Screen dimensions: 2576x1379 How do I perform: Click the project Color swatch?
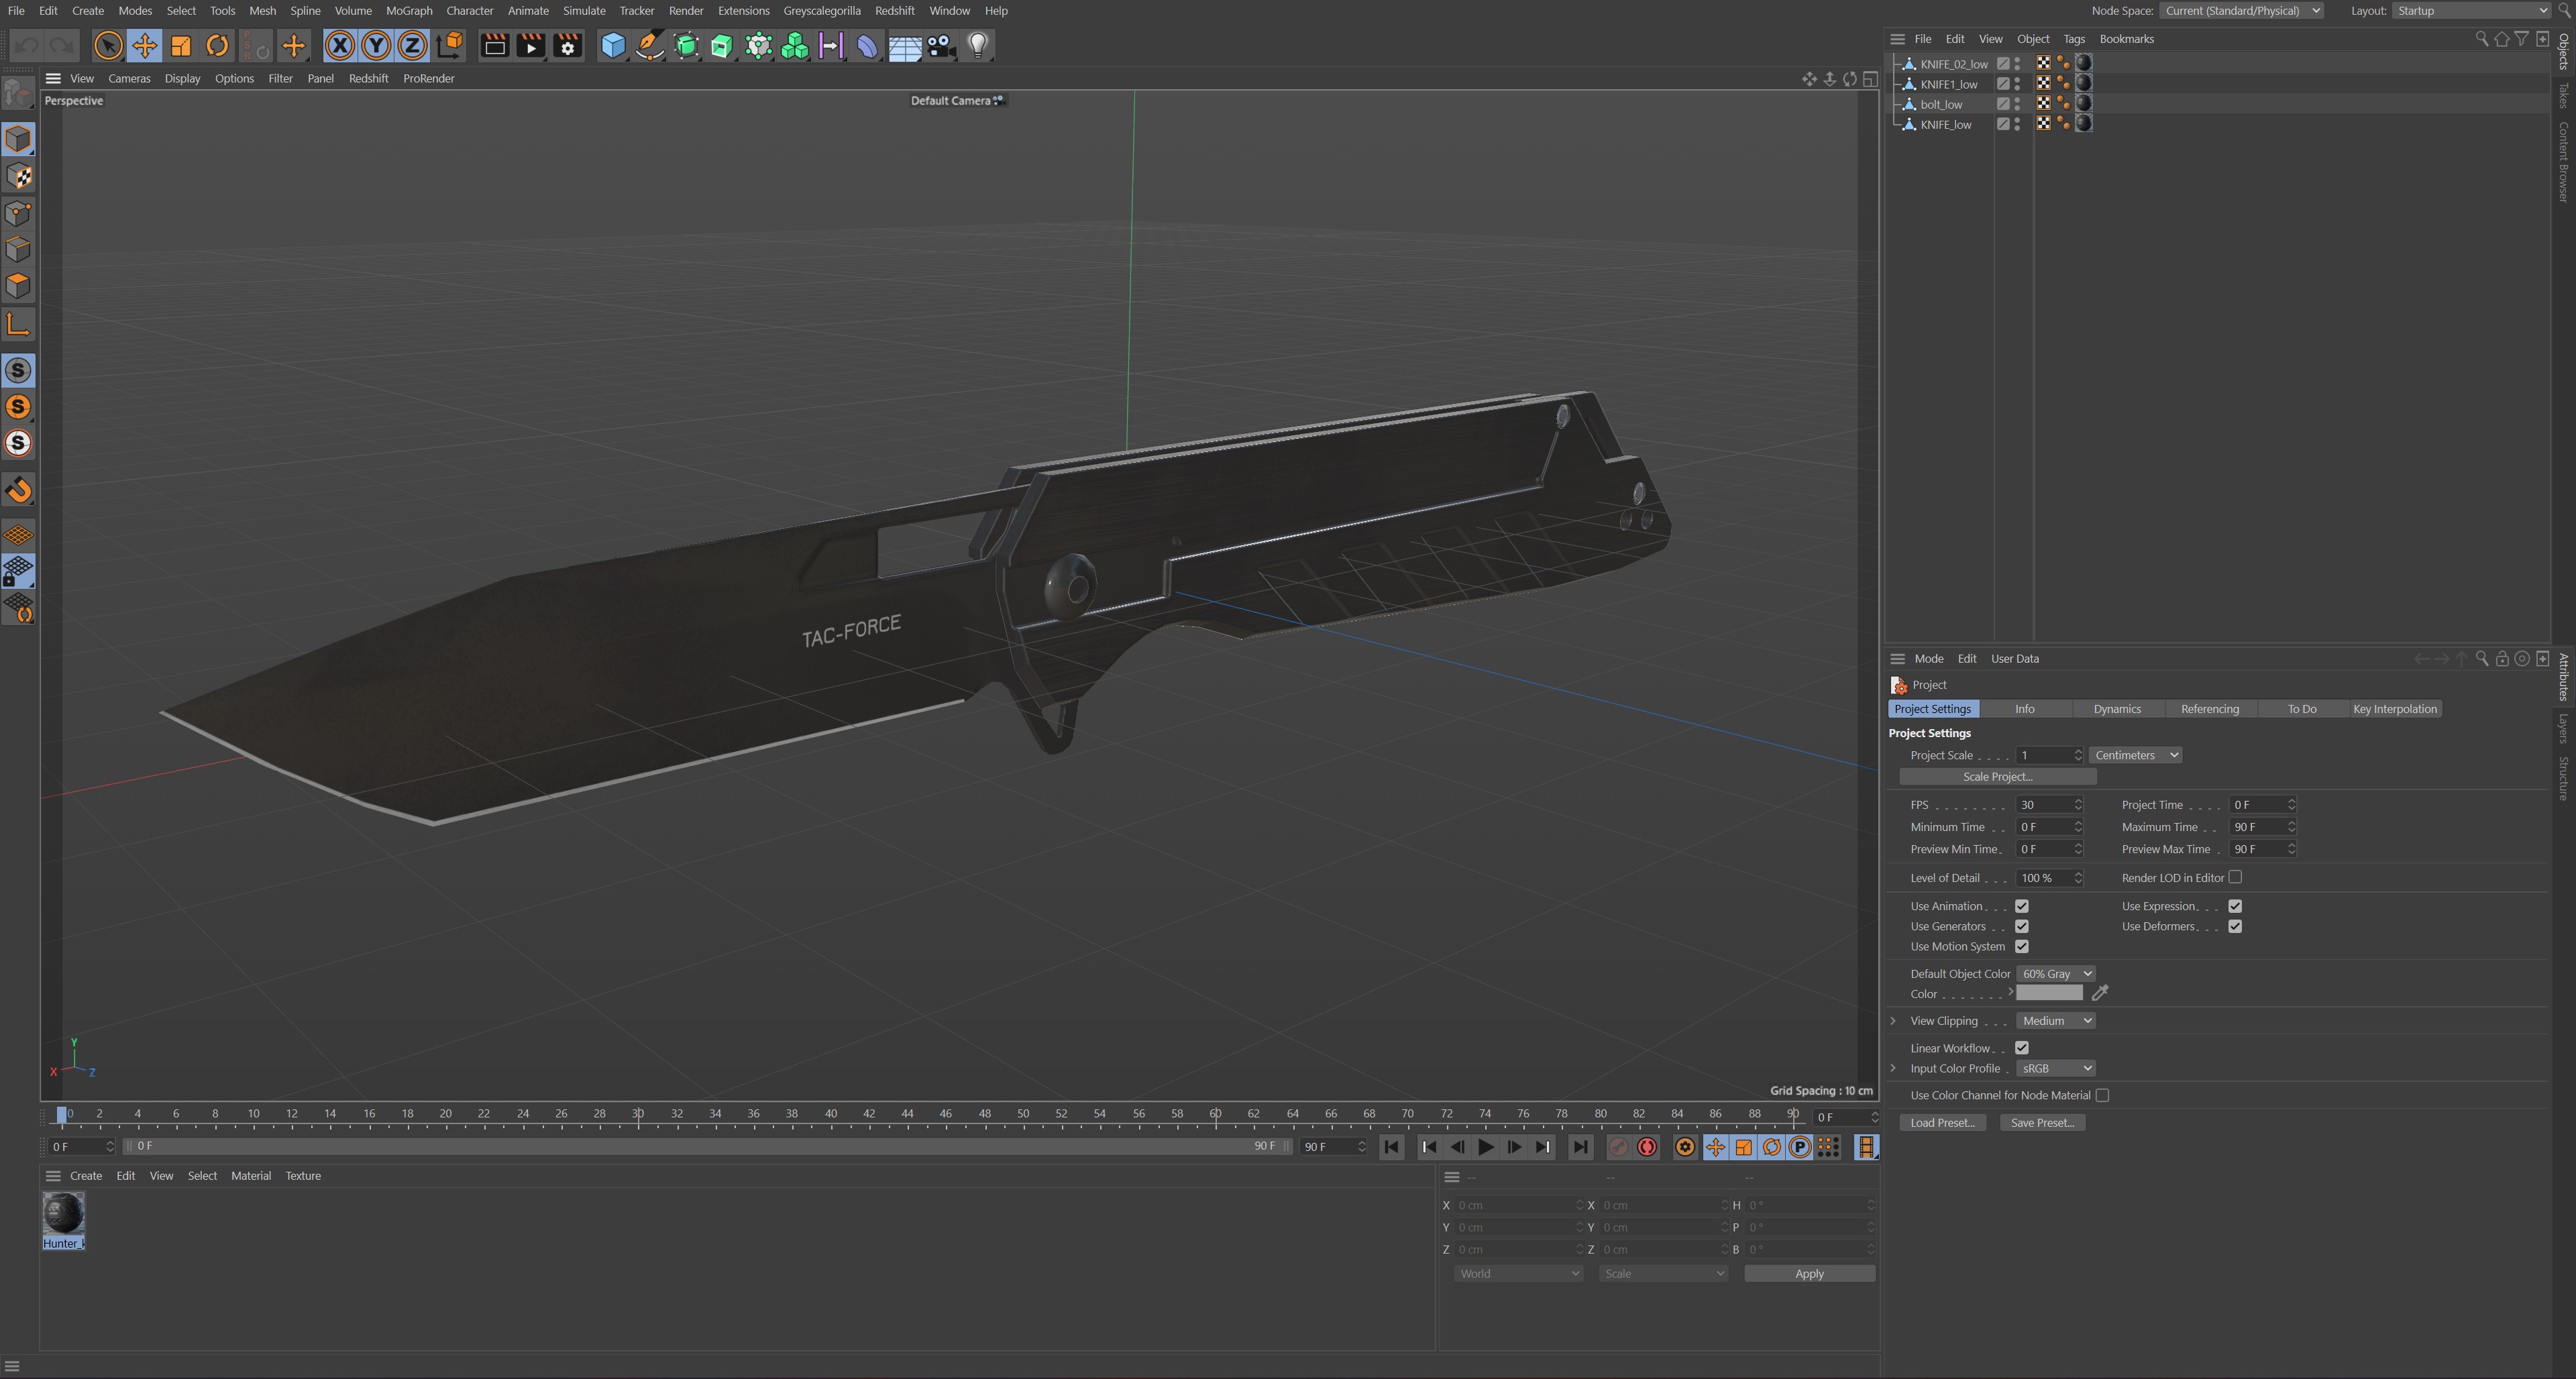point(2049,993)
